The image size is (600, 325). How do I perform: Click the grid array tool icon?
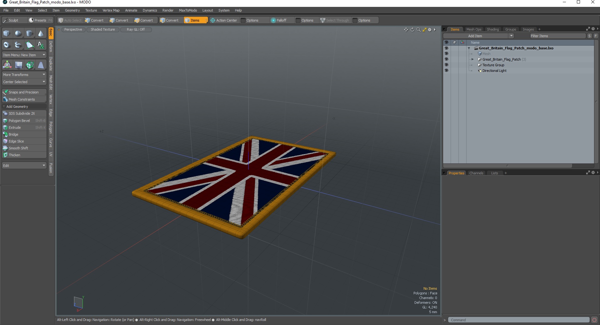tap(19, 65)
